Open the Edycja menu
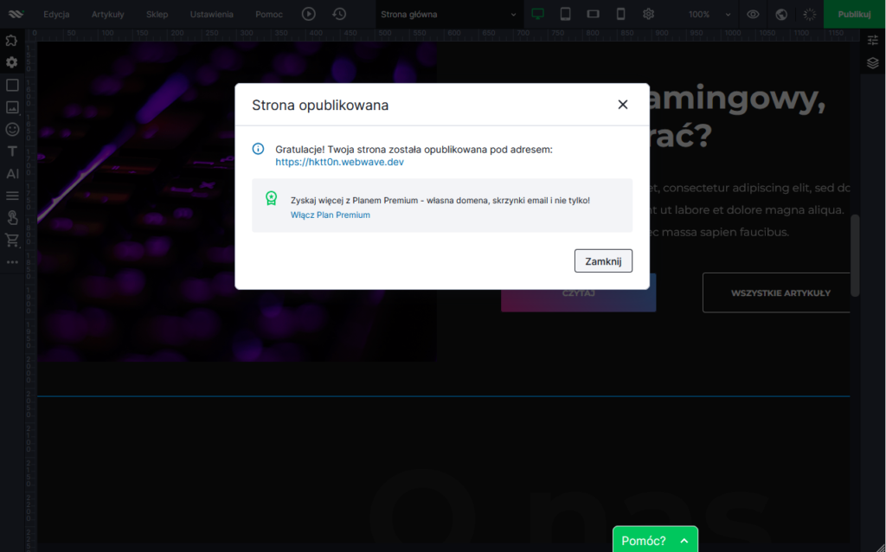This screenshot has height=552, width=886. click(x=56, y=14)
